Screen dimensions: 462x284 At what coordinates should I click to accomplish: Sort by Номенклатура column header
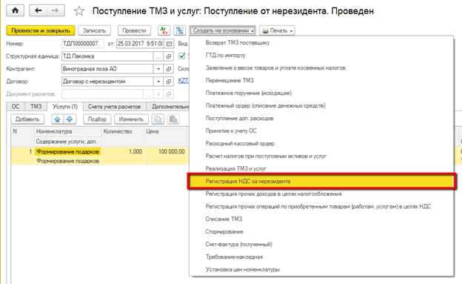coord(68,131)
